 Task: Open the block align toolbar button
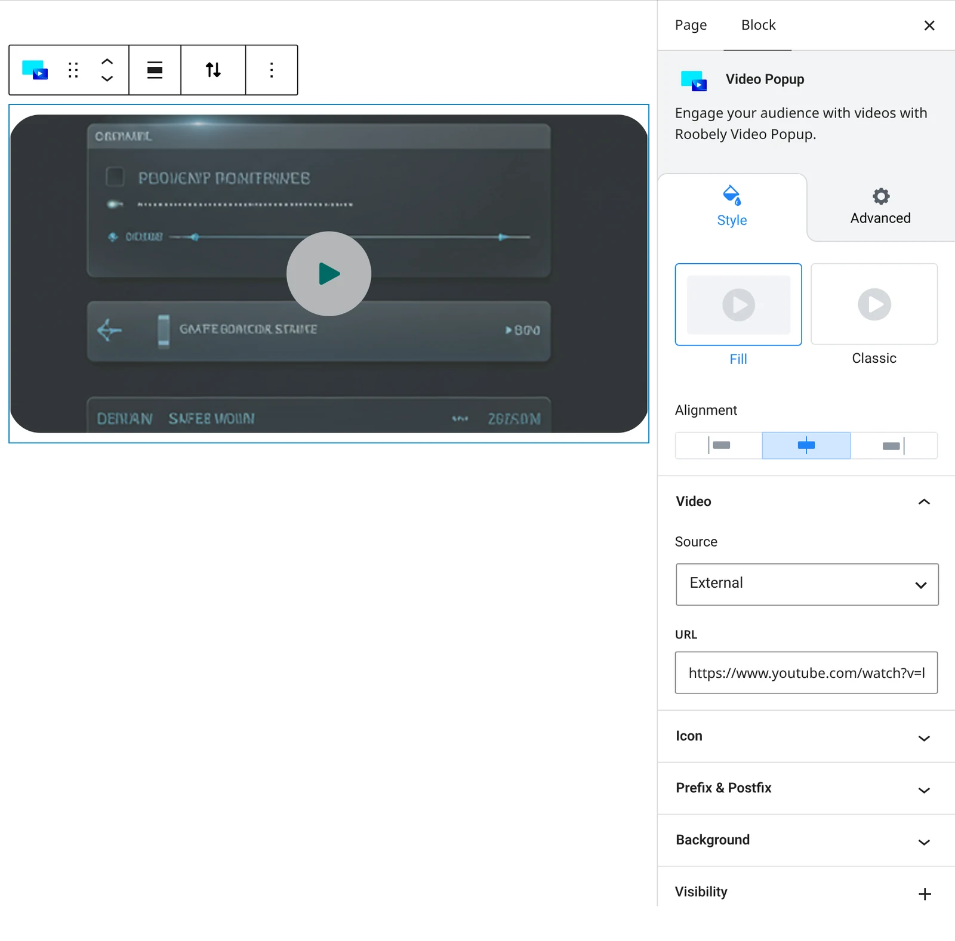click(155, 70)
